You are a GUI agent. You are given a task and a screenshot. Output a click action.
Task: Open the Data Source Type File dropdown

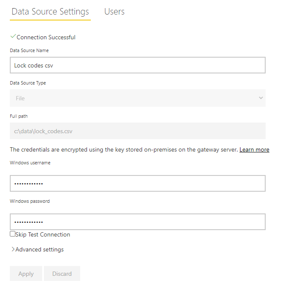(x=137, y=98)
